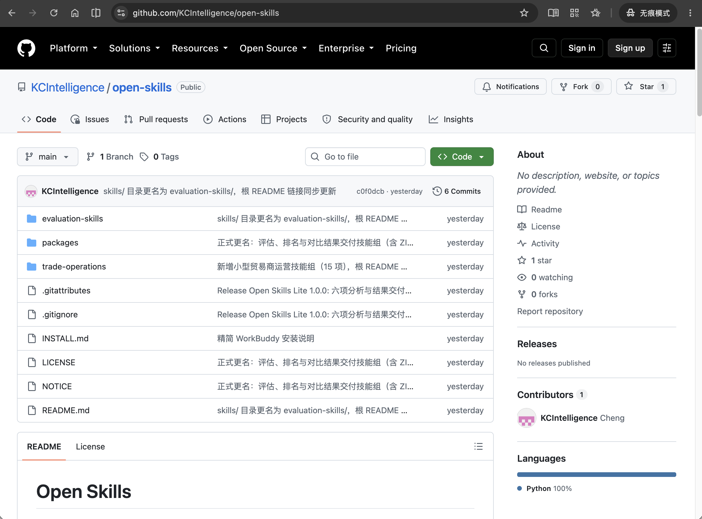The width and height of the screenshot is (702, 519).
Task: Open the browser QR code grid icon
Action: point(574,13)
